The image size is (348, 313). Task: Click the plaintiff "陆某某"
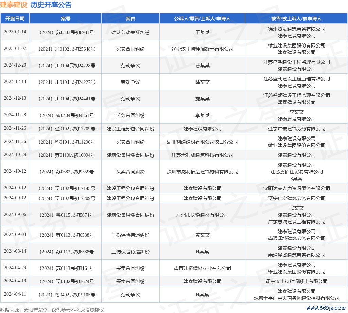point(203,82)
